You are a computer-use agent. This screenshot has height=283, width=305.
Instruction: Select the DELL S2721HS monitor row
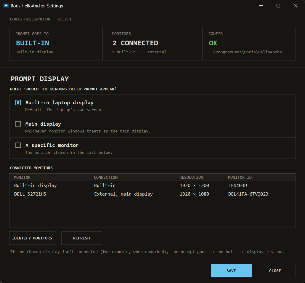tap(152, 194)
